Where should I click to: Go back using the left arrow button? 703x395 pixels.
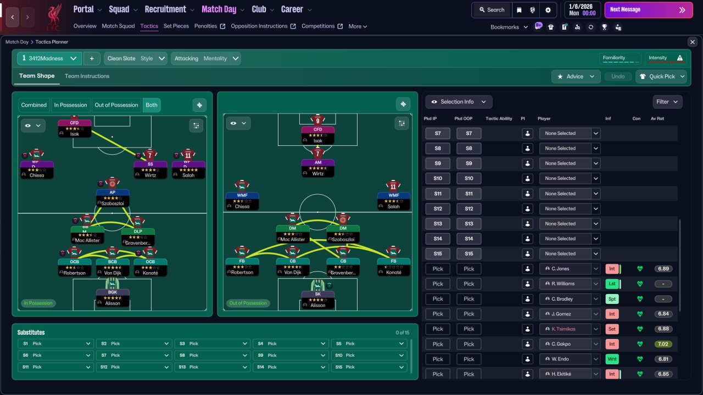pos(13,17)
